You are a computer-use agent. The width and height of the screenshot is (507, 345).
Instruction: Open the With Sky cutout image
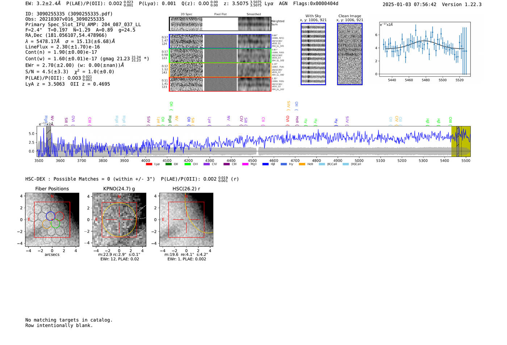[x=313, y=54]
